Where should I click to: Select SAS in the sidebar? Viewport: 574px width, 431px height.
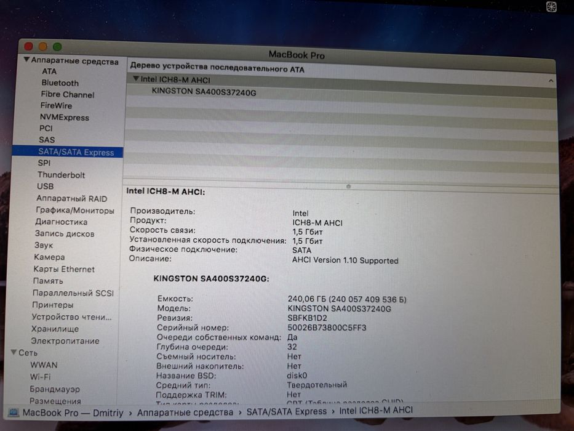coord(47,140)
